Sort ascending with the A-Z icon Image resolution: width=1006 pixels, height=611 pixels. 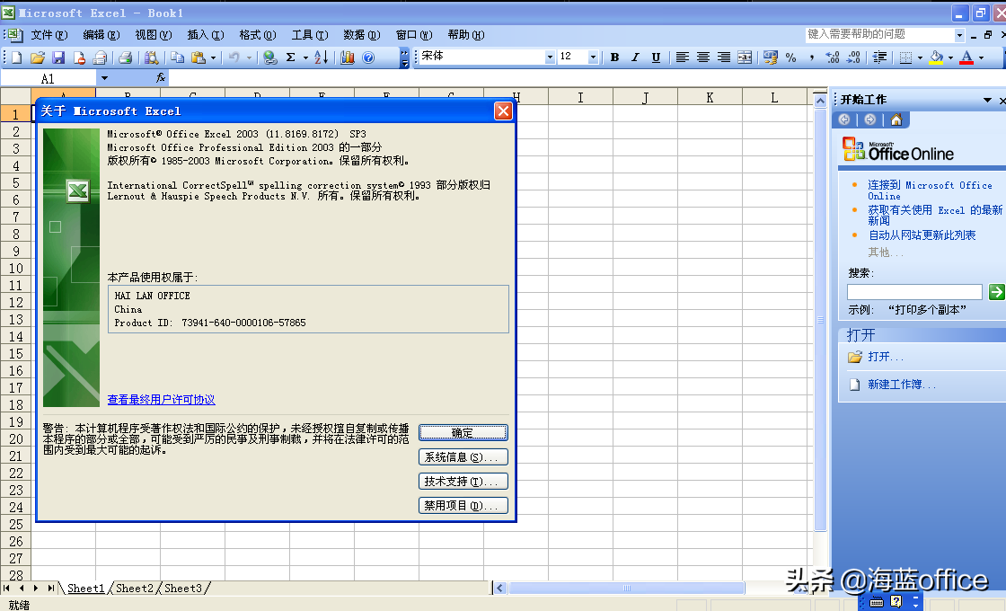[322, 58]
